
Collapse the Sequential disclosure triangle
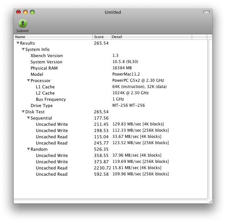(x=28, y=118)
